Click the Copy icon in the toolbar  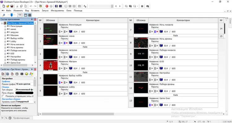pyautogui.click(x=21, y=6)
